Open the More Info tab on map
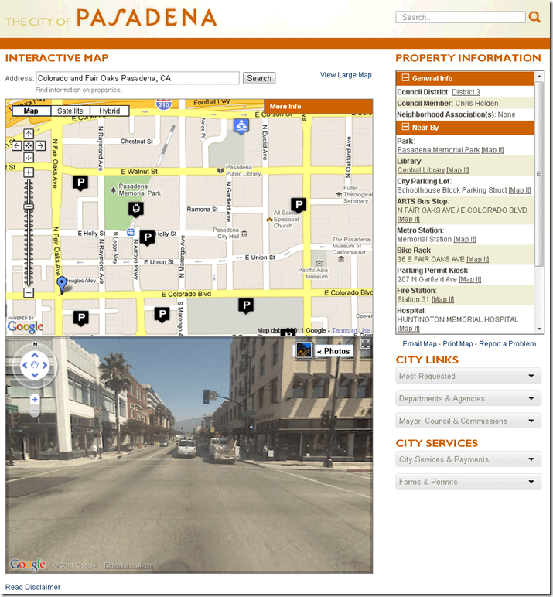 pos(318,107)
